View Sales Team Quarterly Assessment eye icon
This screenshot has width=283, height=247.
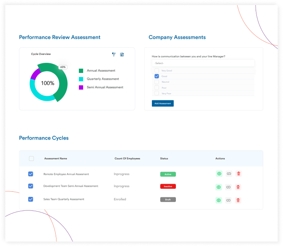coord(219,200)
